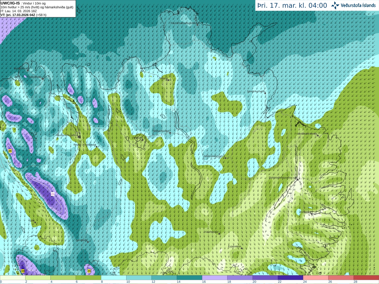Click the Ásbyrgi station label
This screenshot has height=284, width=379.
[x=163, y=78]
